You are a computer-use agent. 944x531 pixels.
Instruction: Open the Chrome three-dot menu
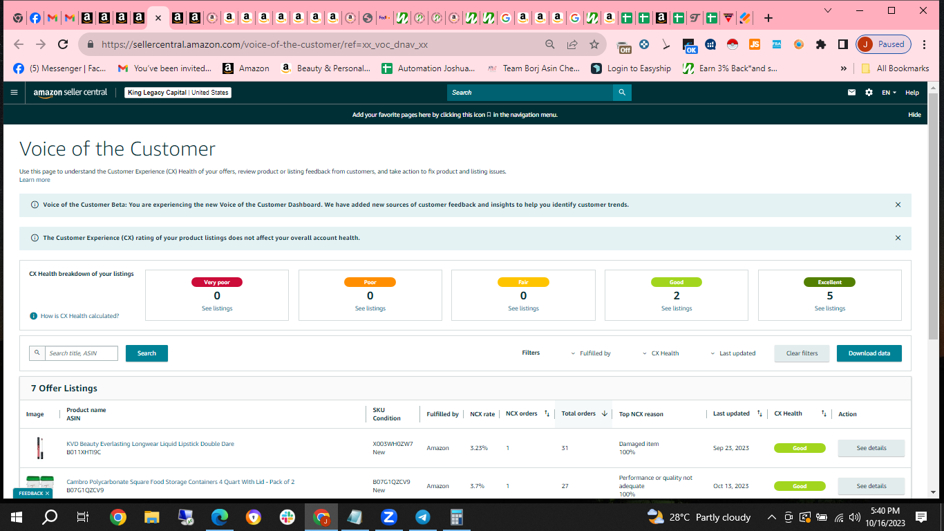(924, 44)
